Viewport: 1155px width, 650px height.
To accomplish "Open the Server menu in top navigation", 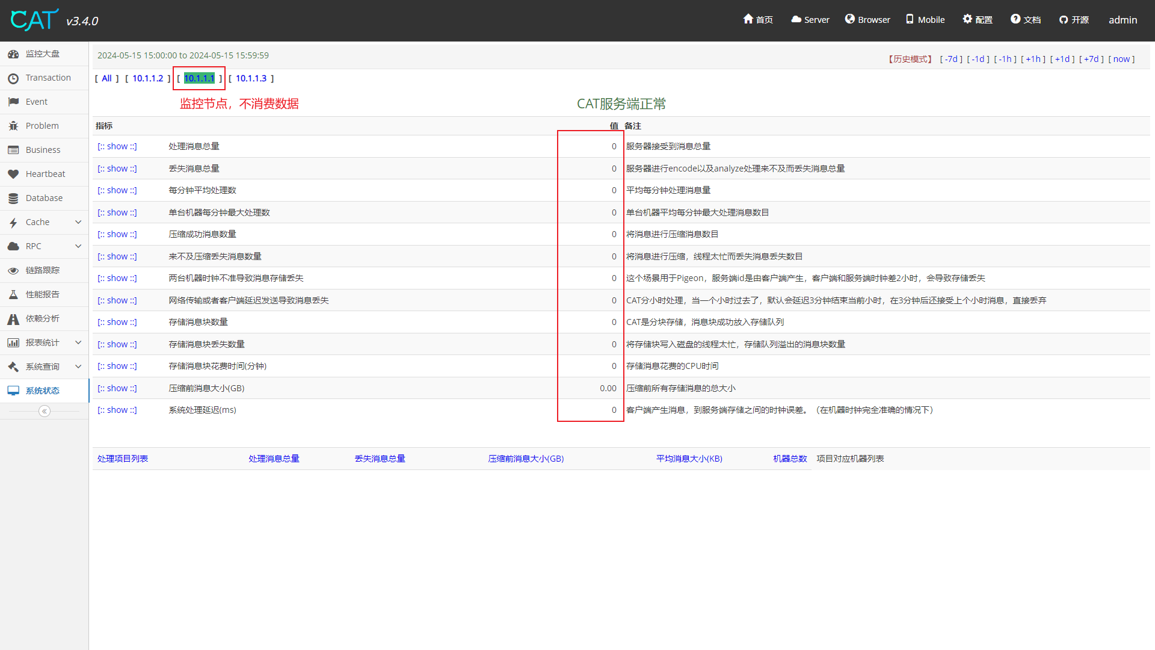I will [x=810, y=20].
